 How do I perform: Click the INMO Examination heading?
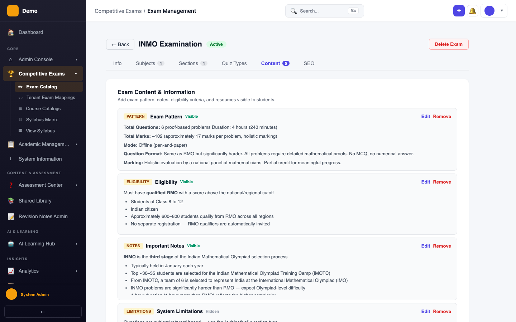click(170, 44)
